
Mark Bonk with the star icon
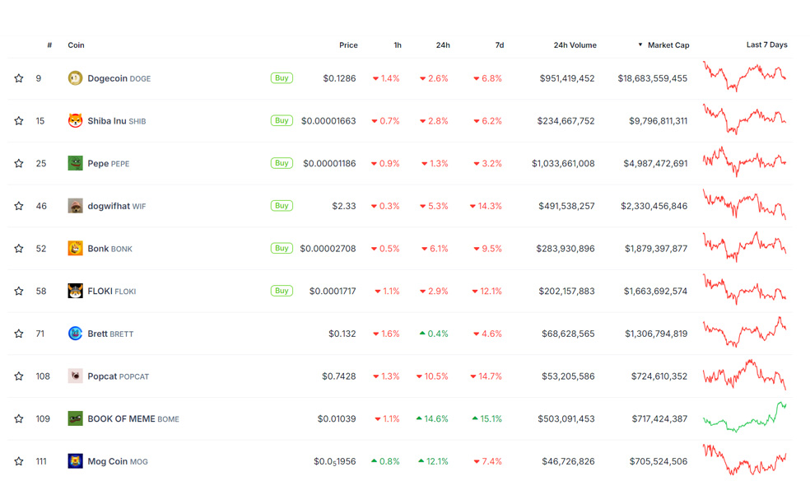click(x=19, y=249)
